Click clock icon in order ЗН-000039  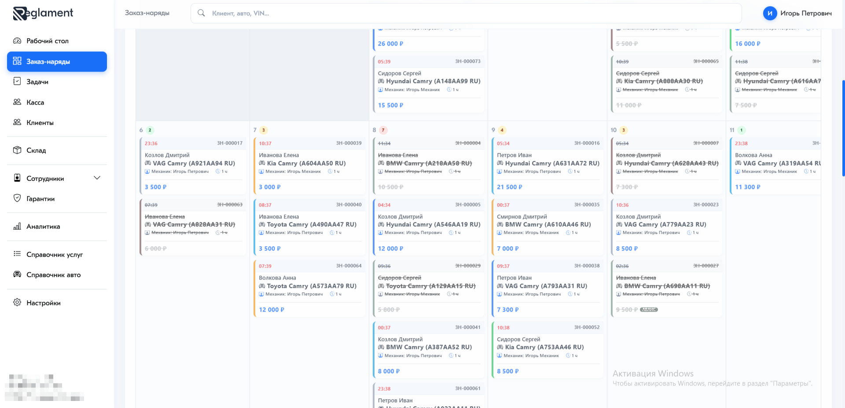coord(330,171)
